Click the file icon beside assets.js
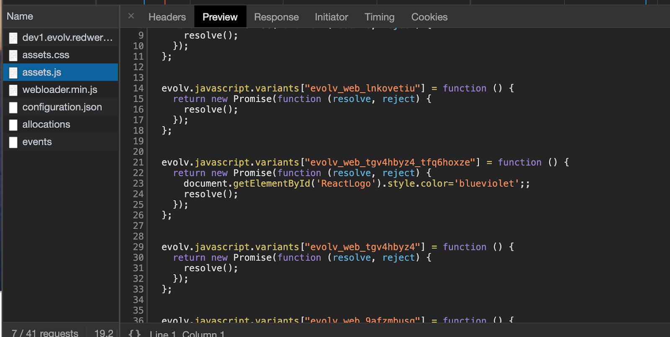670x337 pixels. [x=13, y=73]
